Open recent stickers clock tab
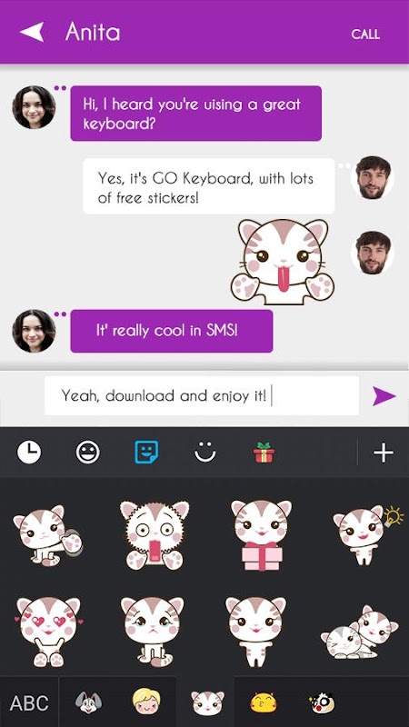This screenshot has height=727, width=409. pyautogui.click(x=29, y=452)
